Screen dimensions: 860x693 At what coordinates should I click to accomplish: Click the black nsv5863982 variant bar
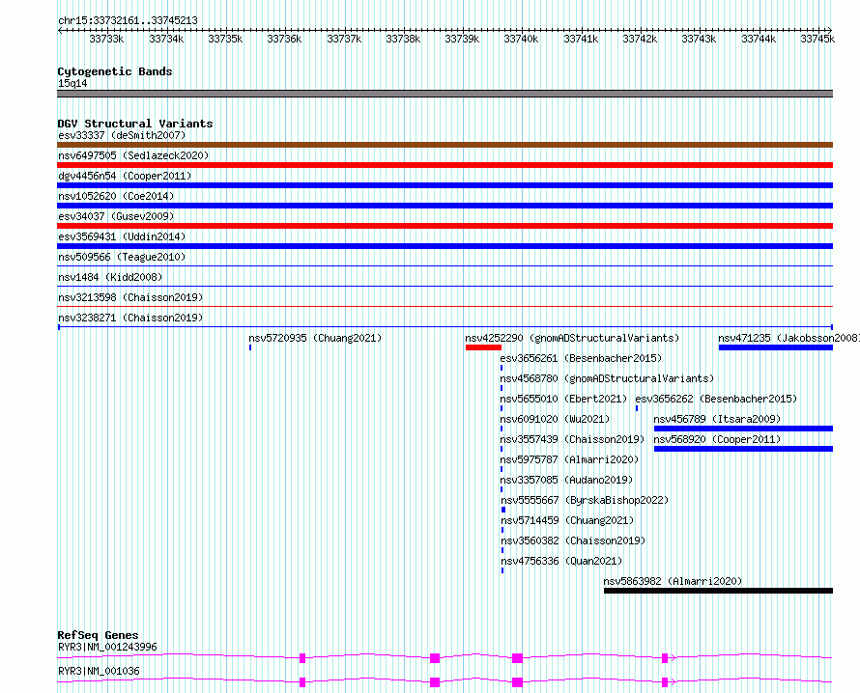tap(718, 591)
